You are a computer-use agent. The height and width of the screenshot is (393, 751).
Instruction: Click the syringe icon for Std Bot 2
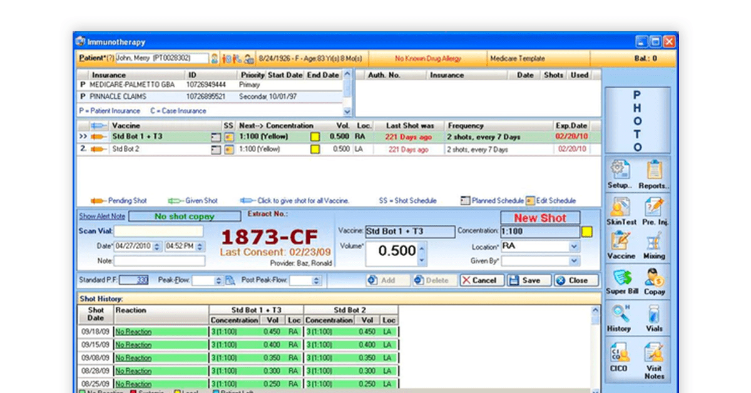98,150
